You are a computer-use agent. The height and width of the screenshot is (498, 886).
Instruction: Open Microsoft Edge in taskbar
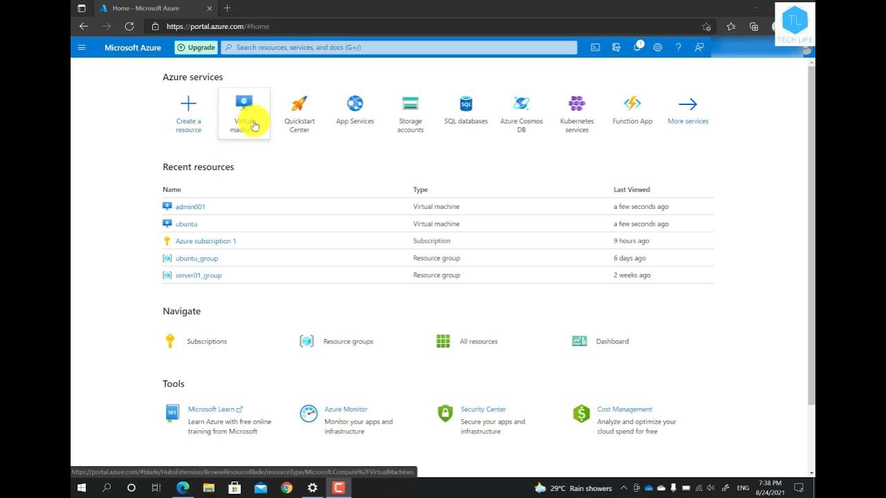pyautogui.click(x=183, y=488)
